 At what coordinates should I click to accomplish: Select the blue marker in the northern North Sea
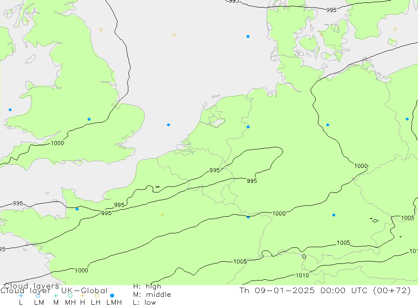(x=248, y=36)
